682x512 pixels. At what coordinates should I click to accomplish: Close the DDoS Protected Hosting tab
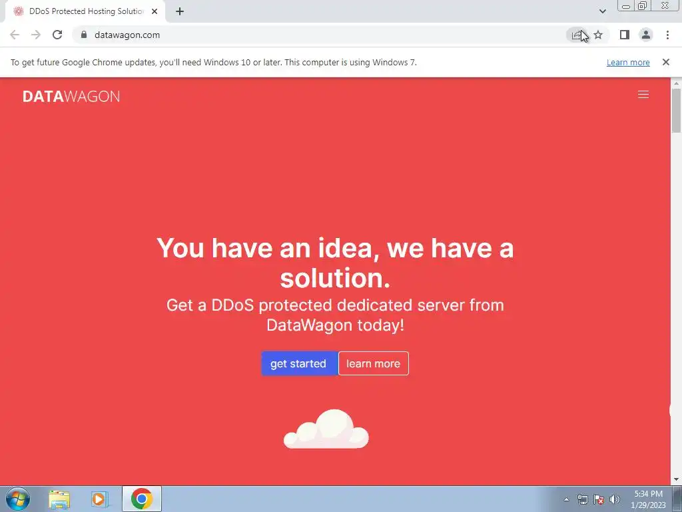[x=155, y=11]
